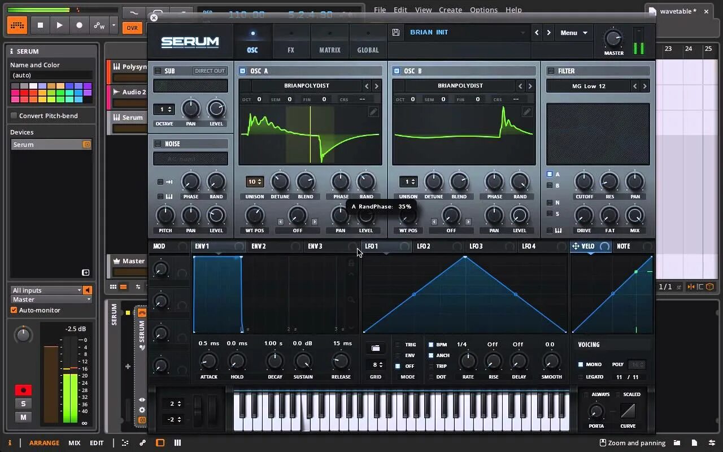Toggle filter routing for noise N

(550, 202)
